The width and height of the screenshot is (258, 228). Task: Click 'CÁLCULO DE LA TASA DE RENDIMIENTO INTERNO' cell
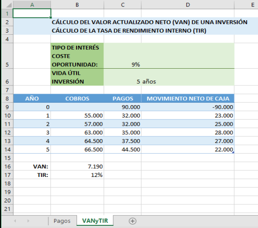[x=129, y=31]
